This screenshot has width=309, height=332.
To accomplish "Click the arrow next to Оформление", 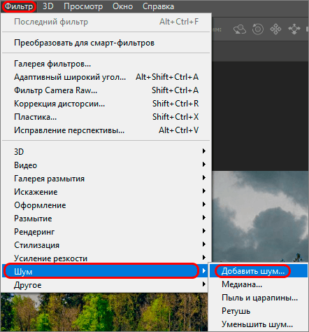I will coord(204,205).
